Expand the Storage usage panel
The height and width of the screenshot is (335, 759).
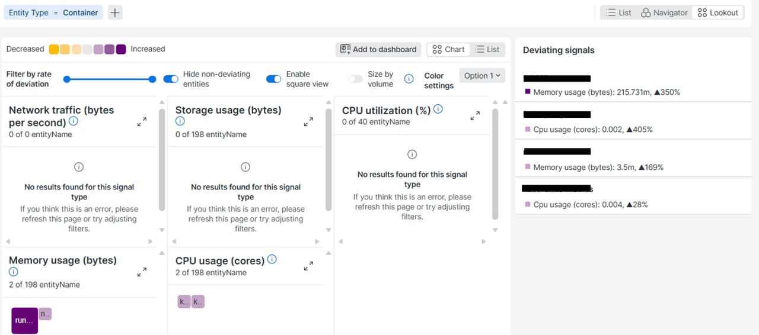(308, 122)
